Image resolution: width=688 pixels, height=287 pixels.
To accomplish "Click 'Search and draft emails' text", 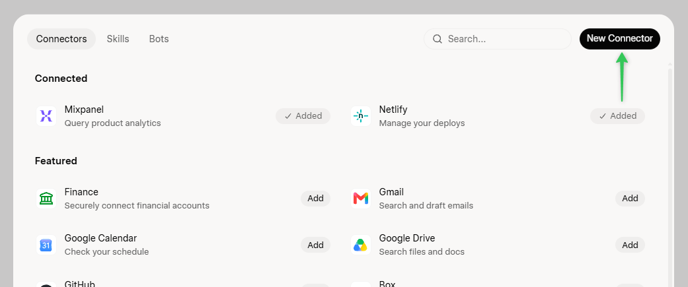I will coord(426,205).
